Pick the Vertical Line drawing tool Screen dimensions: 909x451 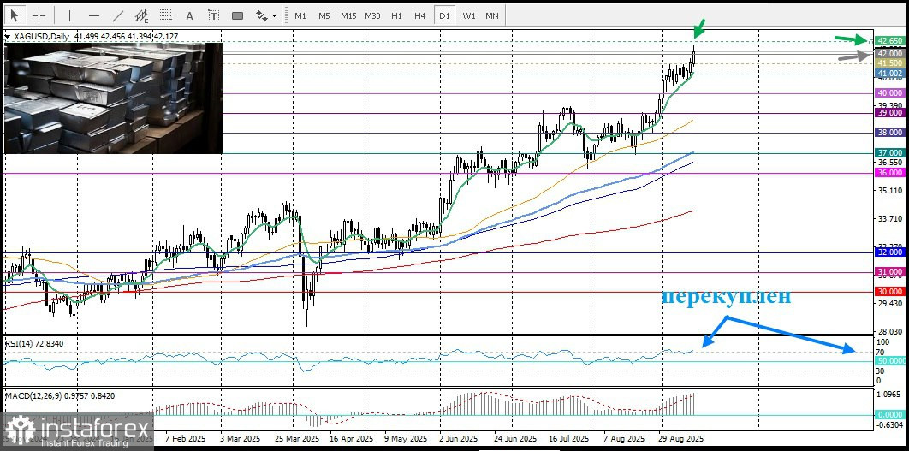click(x=69, y=15)
